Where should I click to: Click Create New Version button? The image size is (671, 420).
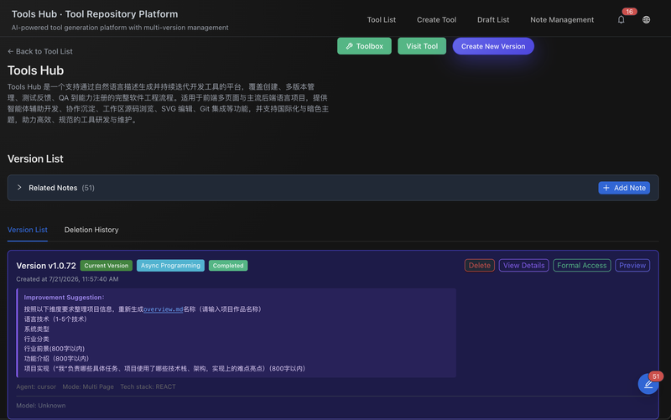pos(493,46)
